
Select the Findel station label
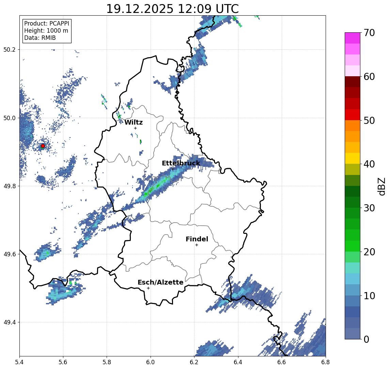[x=197, y=239]
